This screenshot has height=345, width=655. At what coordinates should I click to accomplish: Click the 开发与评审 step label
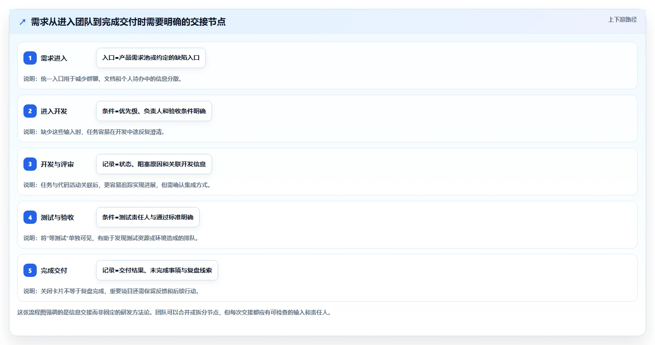pos(57,164)
